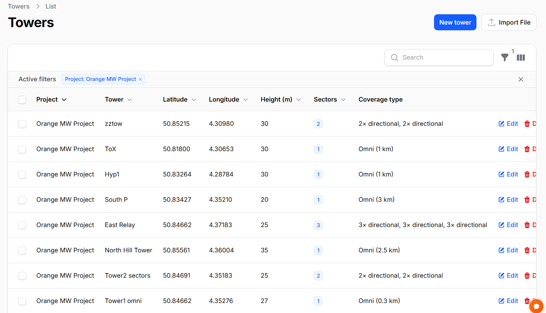Open the chat bubble widget
Image resolution: width=546 pixels, height=313 pixels.
click(536, 306)
